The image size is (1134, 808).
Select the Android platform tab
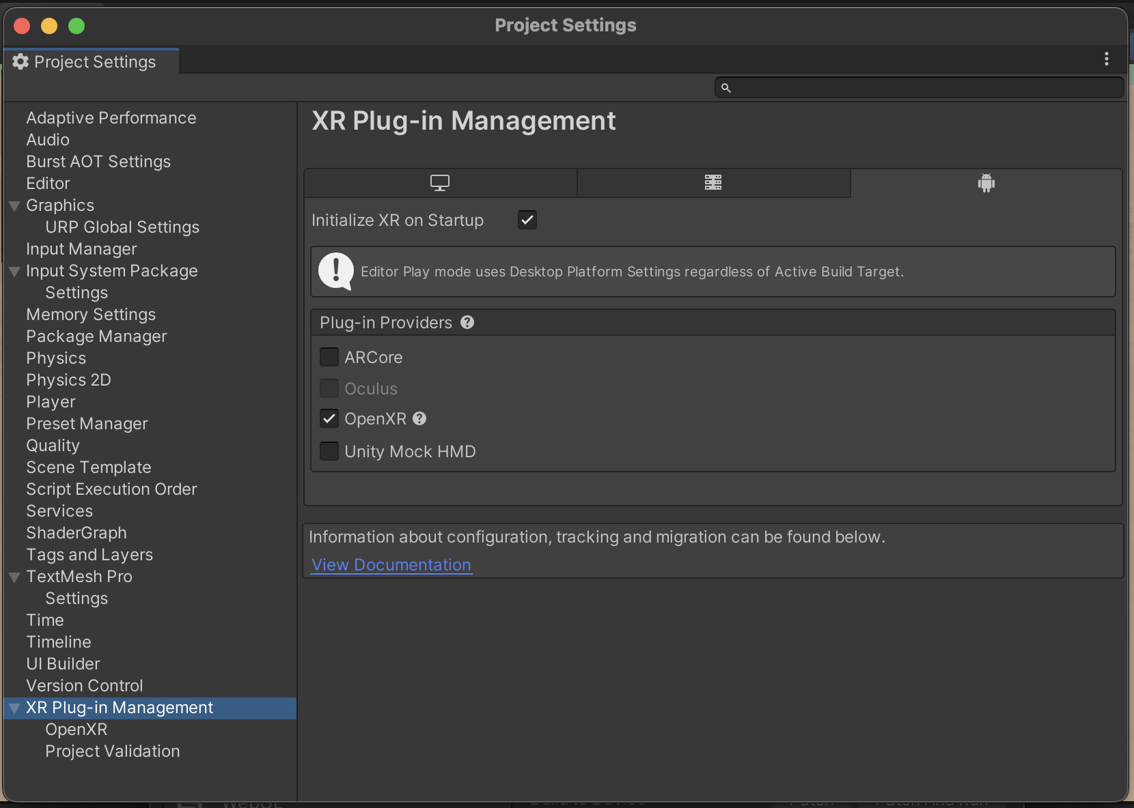pyautogui.click(x=986, y=183)
